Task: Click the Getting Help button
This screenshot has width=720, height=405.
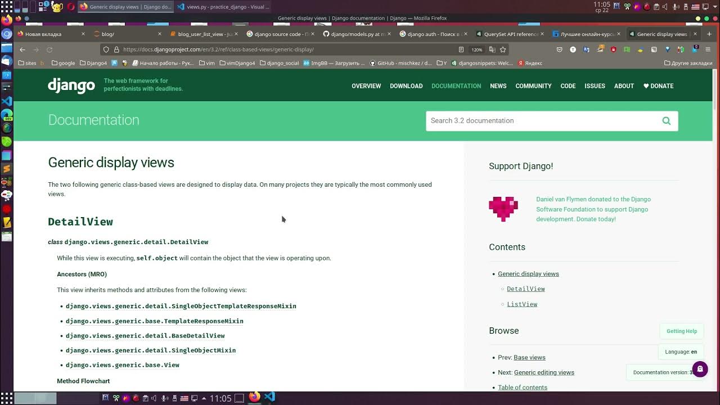Action: (682, 331)
